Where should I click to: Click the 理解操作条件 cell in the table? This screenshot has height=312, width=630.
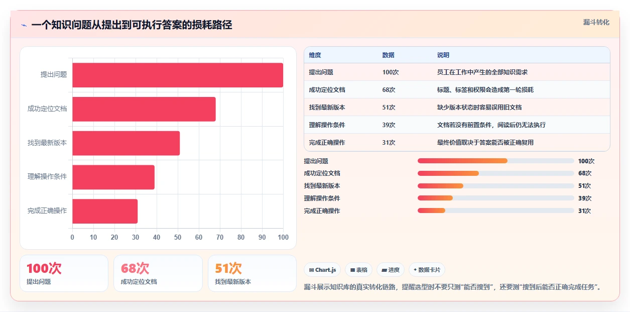(327, 125)
